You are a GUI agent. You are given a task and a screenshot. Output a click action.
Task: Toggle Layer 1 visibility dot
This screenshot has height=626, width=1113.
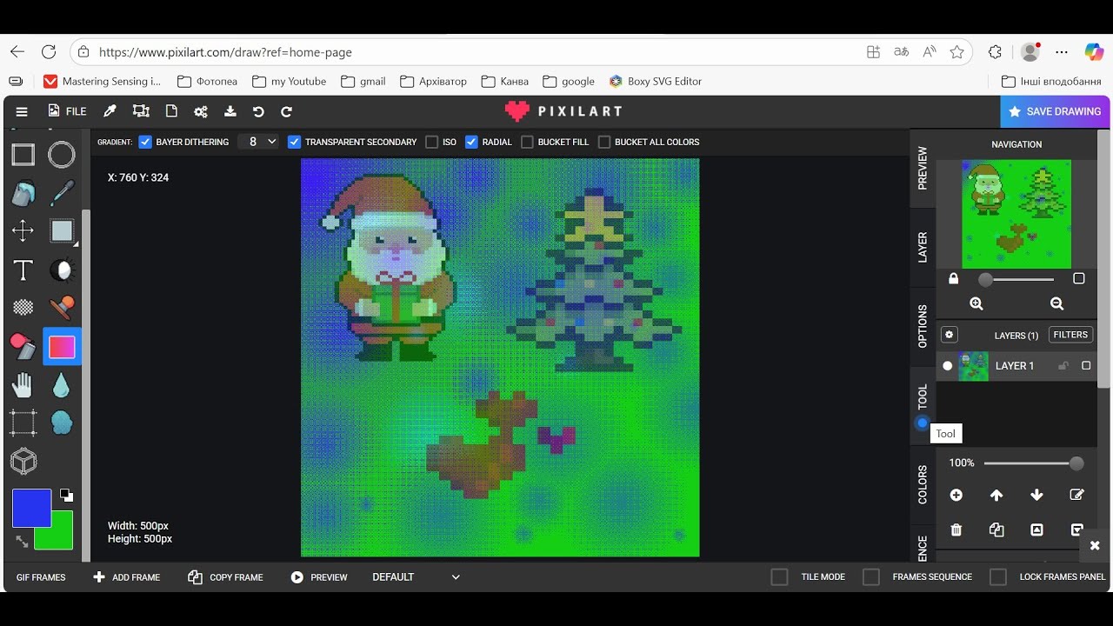pos(948,366)
